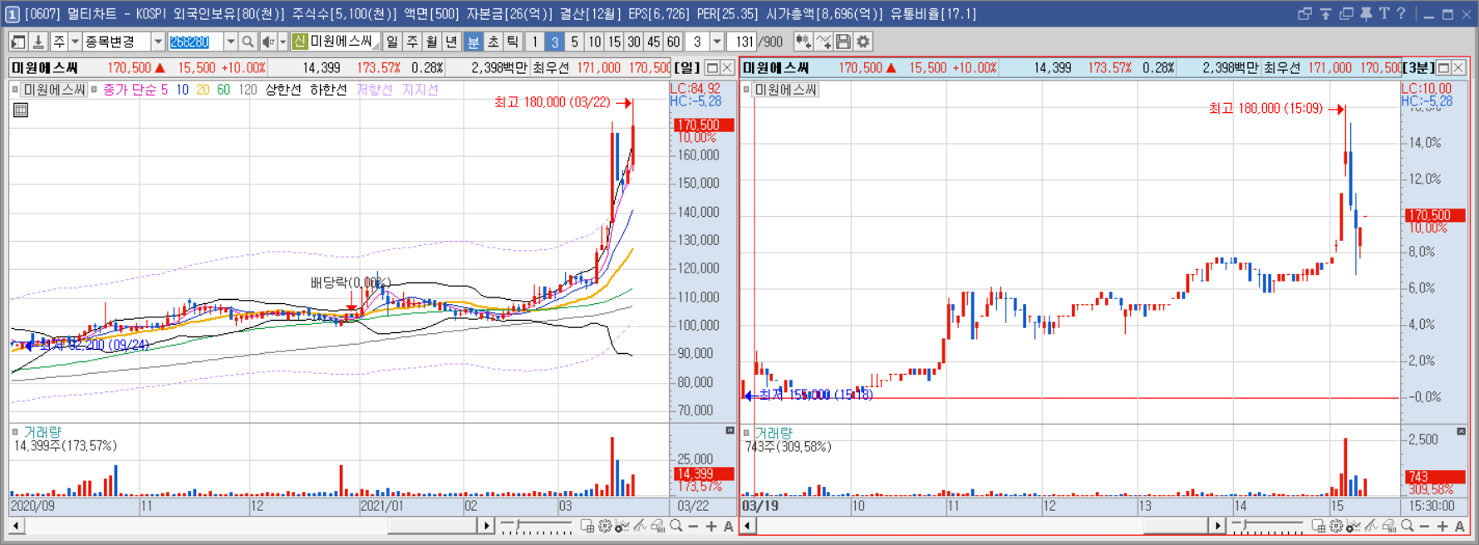
Task: Open the dropdown arrow beside speaker icon
Action: [283, 42]
